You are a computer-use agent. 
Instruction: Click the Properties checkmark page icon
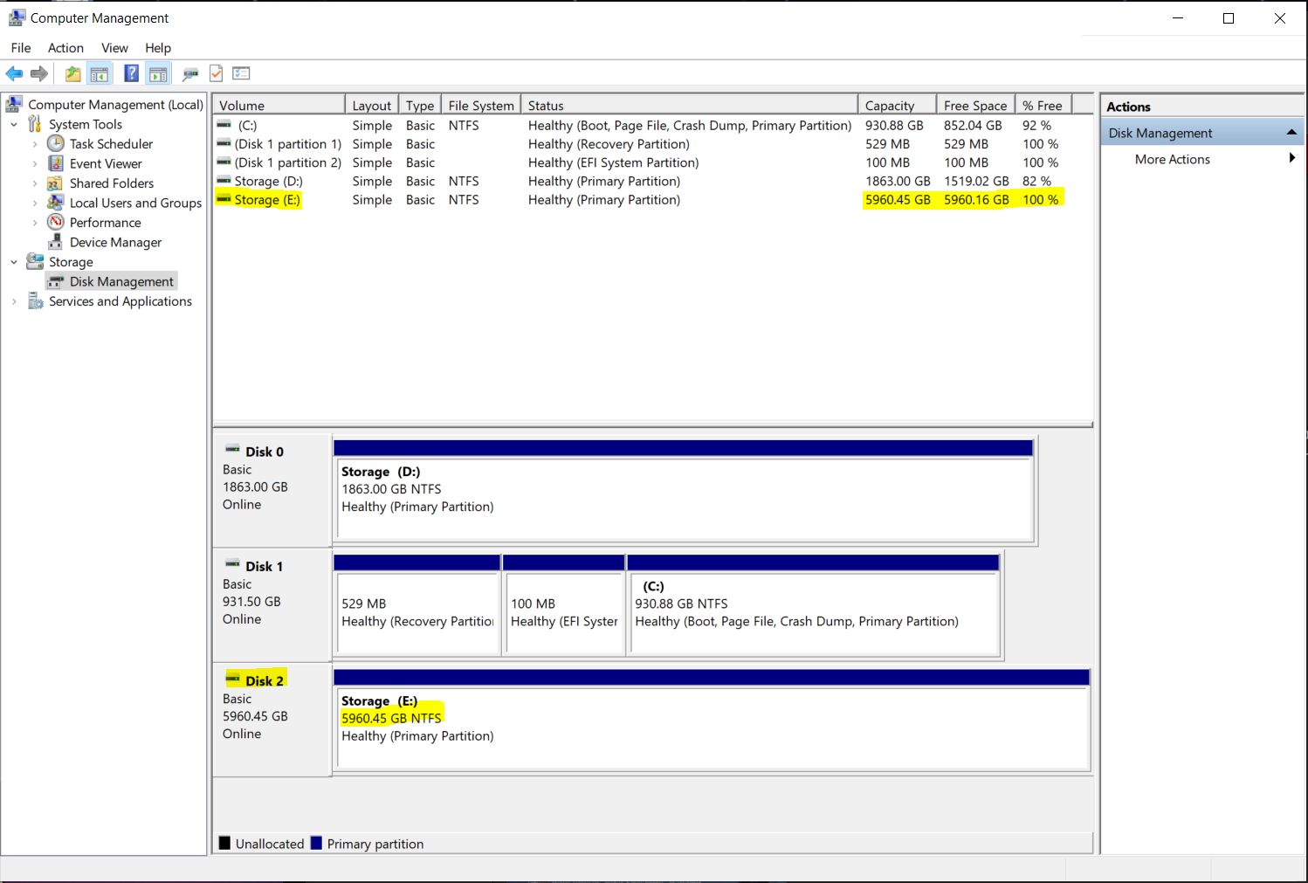[x=217, y=74]
